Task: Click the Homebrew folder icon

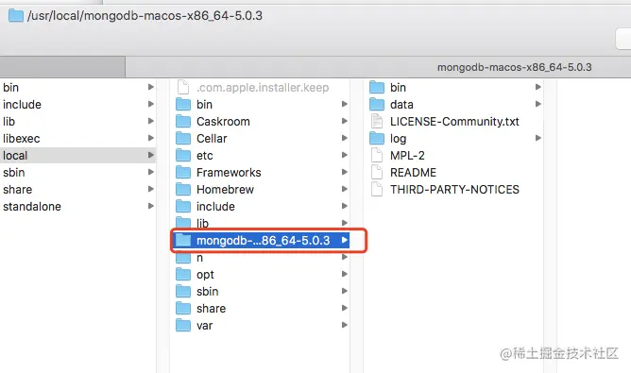Action: [183, 189]
